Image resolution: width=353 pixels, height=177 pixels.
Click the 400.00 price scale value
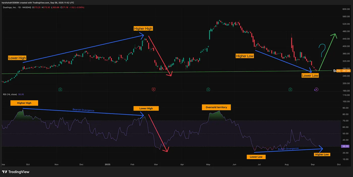[x=346, y=46]
